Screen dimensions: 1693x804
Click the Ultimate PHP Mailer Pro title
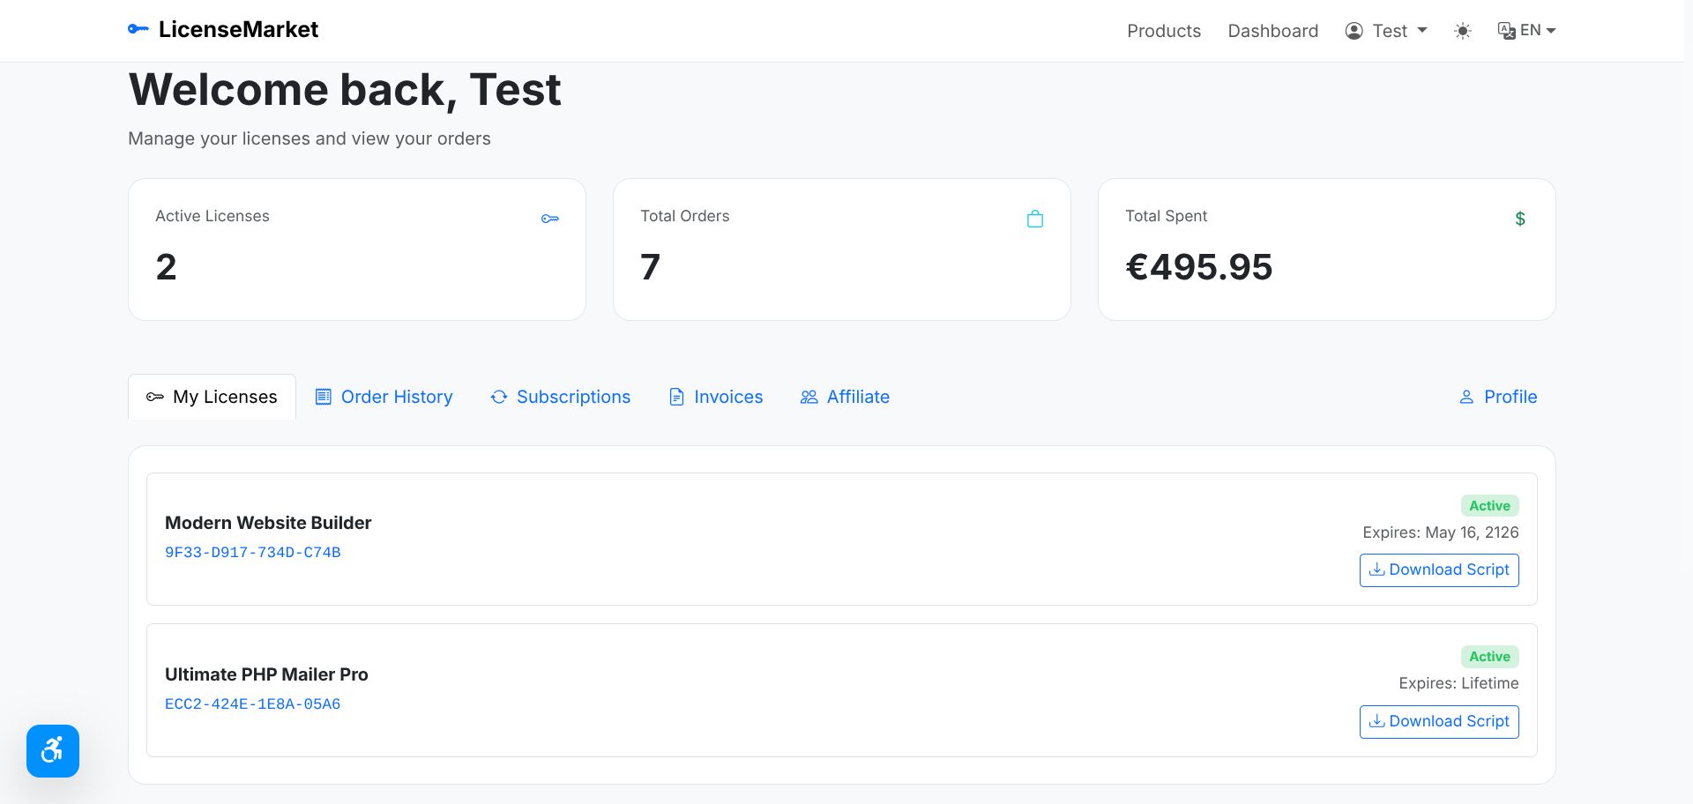(266, 674)
